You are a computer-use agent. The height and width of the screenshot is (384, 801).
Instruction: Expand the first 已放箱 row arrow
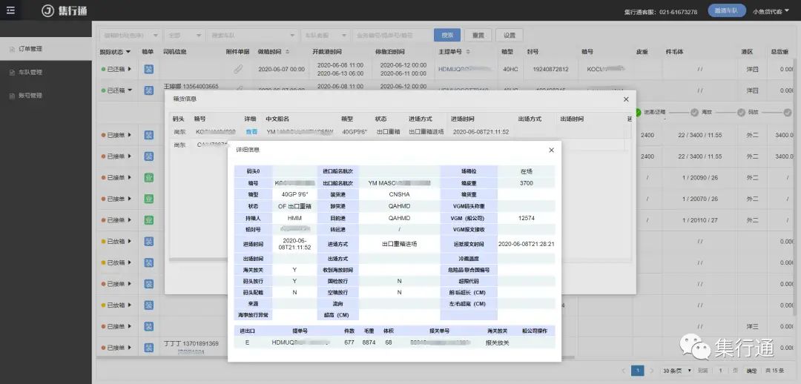(x=130, y=242)
